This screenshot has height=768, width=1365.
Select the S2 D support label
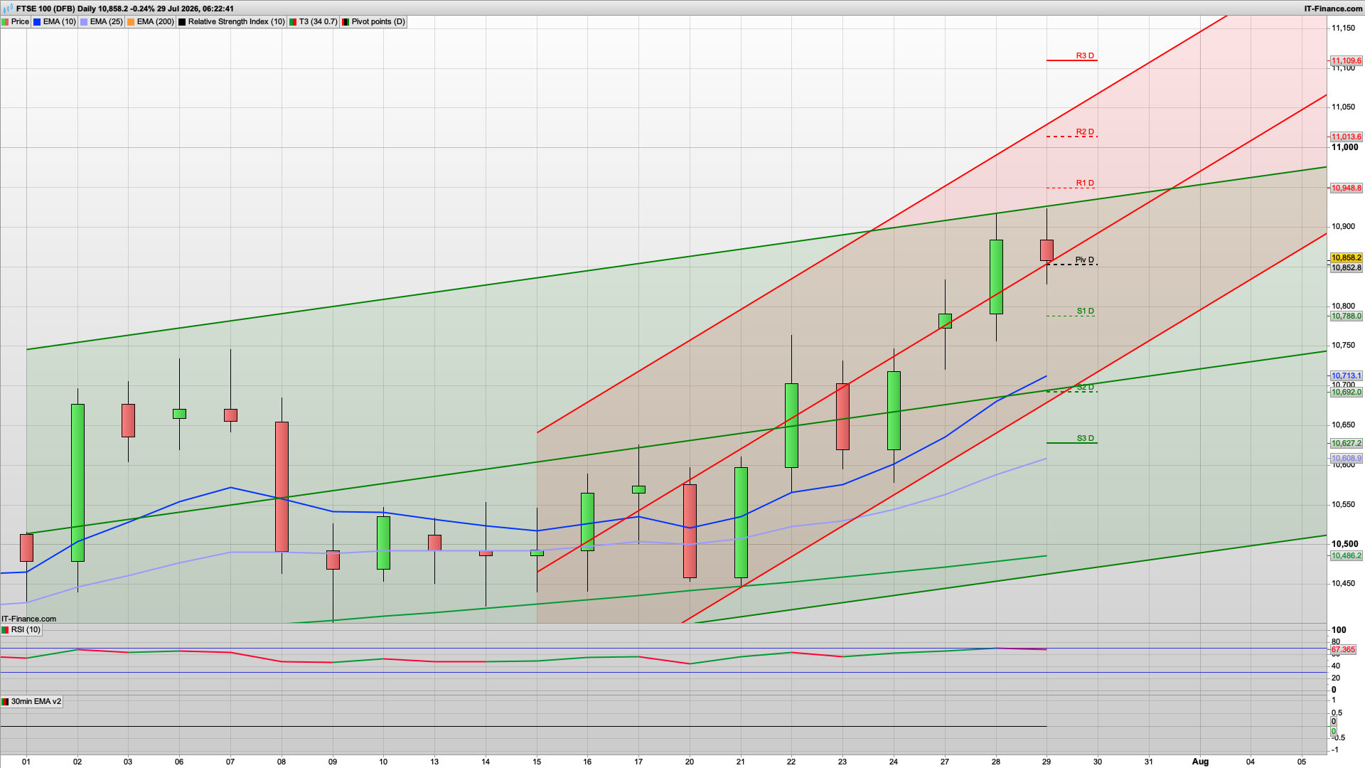point(1085,388)
